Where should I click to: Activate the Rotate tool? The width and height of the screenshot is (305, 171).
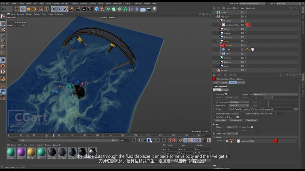tap(34, 9)
